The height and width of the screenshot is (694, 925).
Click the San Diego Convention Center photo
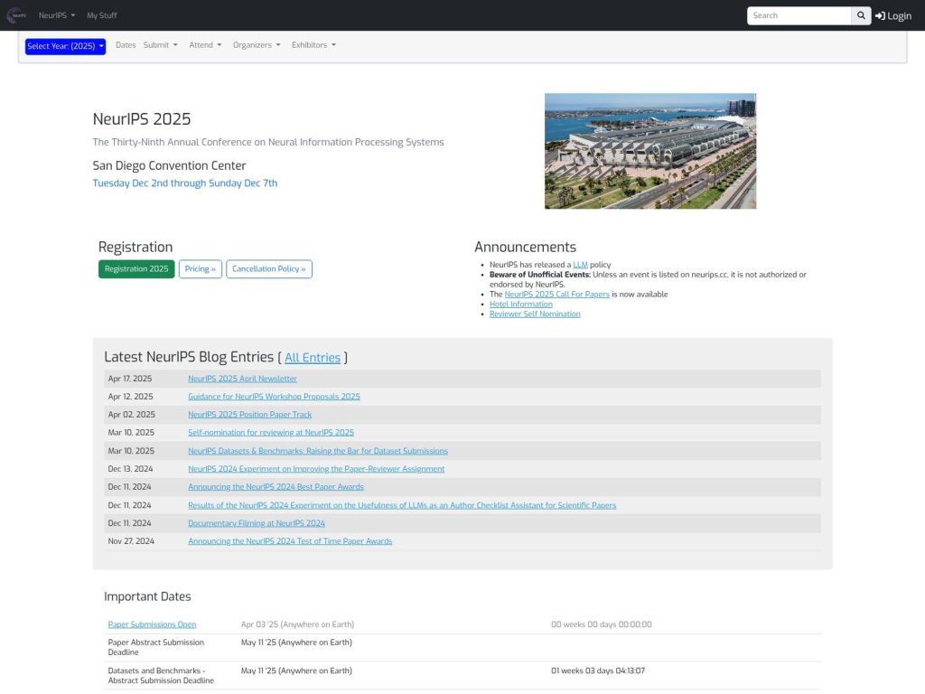point(649,150)
